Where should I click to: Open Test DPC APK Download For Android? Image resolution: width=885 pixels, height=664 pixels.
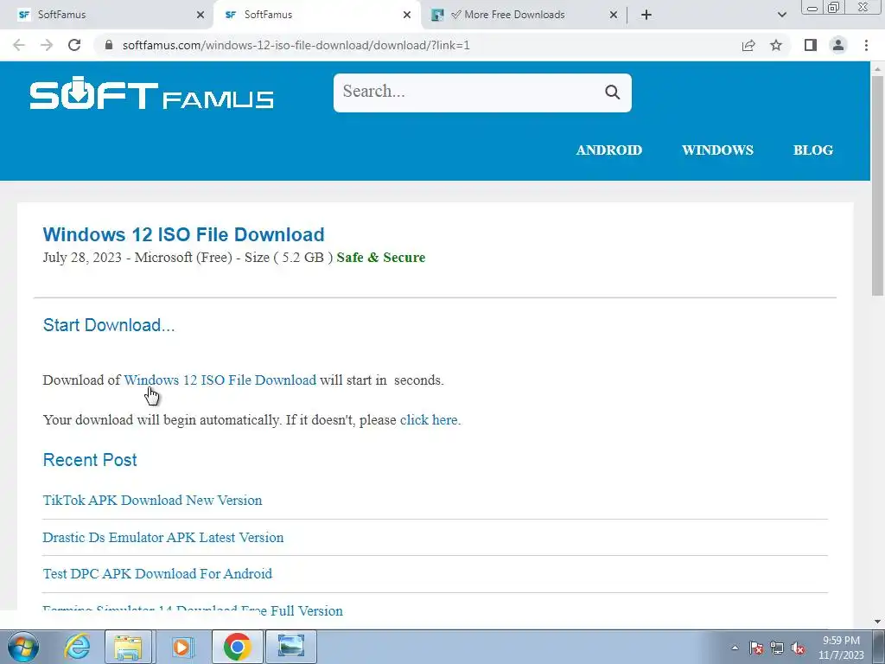(157, 574)
